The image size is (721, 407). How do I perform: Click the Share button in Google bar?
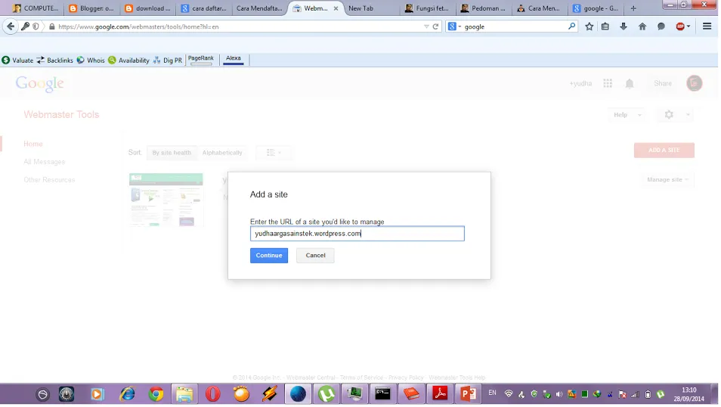pos(663,83)
